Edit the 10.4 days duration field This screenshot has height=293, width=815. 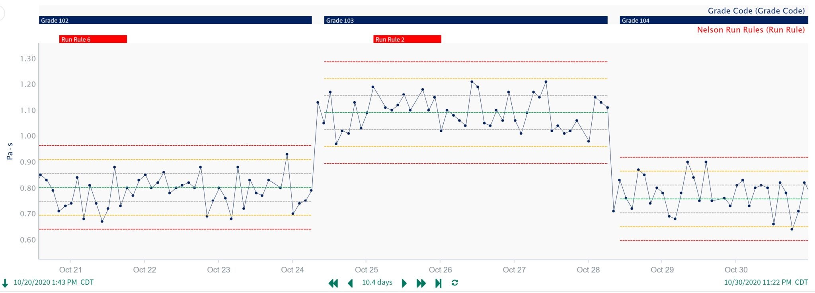(x=377, y=282)
